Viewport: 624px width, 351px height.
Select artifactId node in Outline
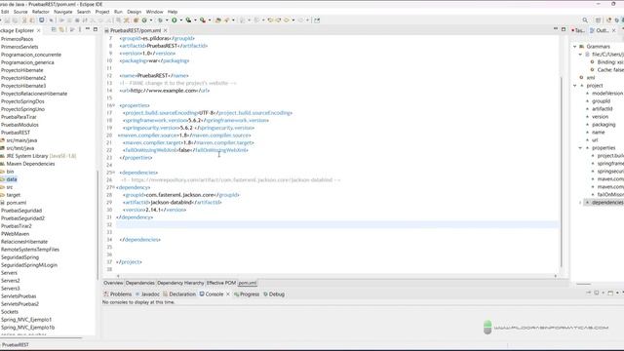(602, 108)
